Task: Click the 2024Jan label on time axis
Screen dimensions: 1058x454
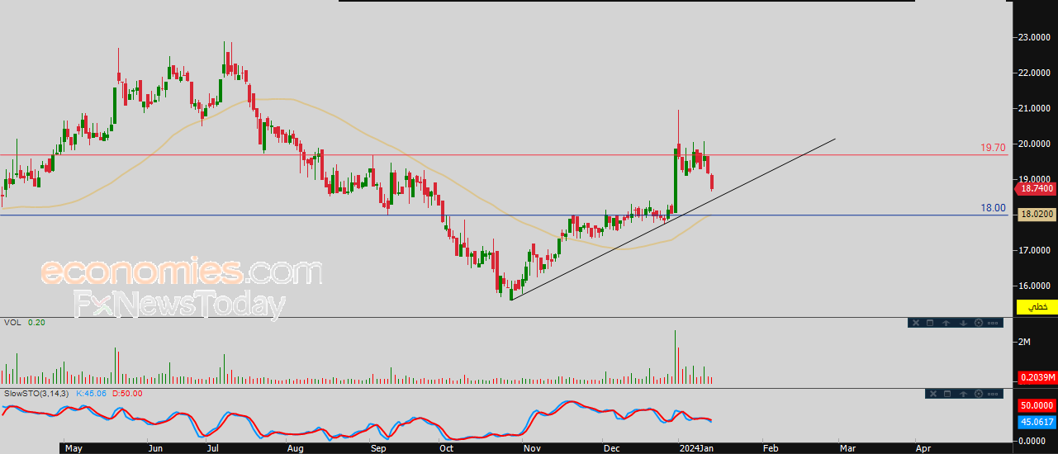Action: pyautogui.click(x=695, y=448)
